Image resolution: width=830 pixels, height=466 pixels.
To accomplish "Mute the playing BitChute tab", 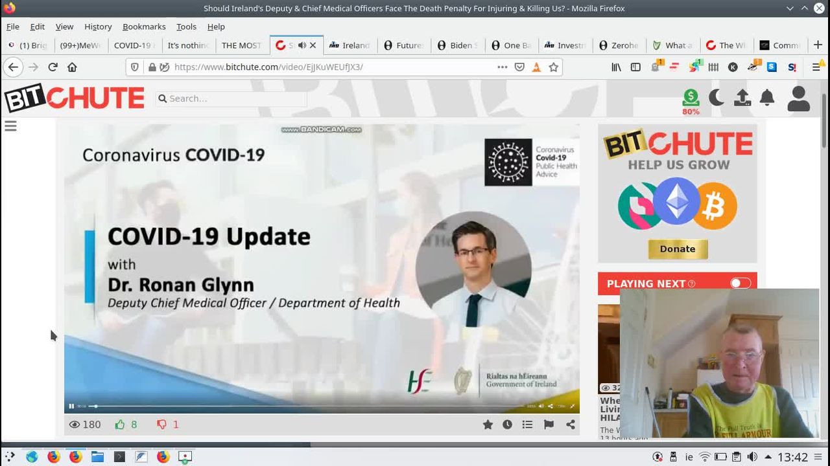I will (x=302, y=45).
